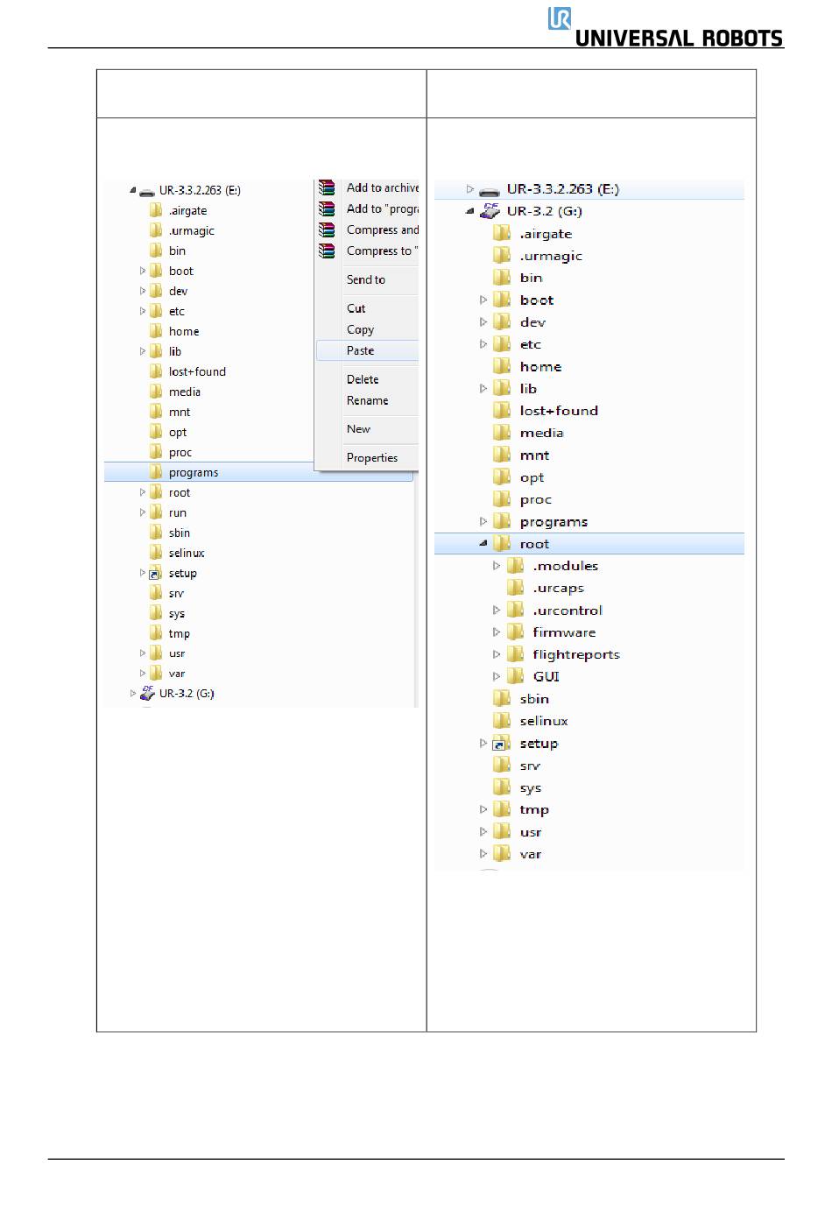Expand the flightreports folder
832x1207 pixels.
497,654
